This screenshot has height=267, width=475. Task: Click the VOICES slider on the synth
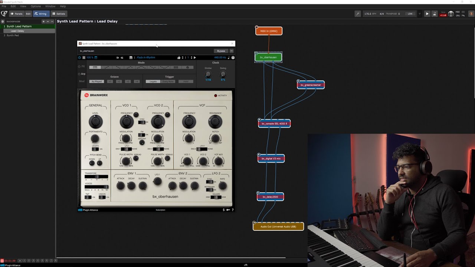click(96, 187)
